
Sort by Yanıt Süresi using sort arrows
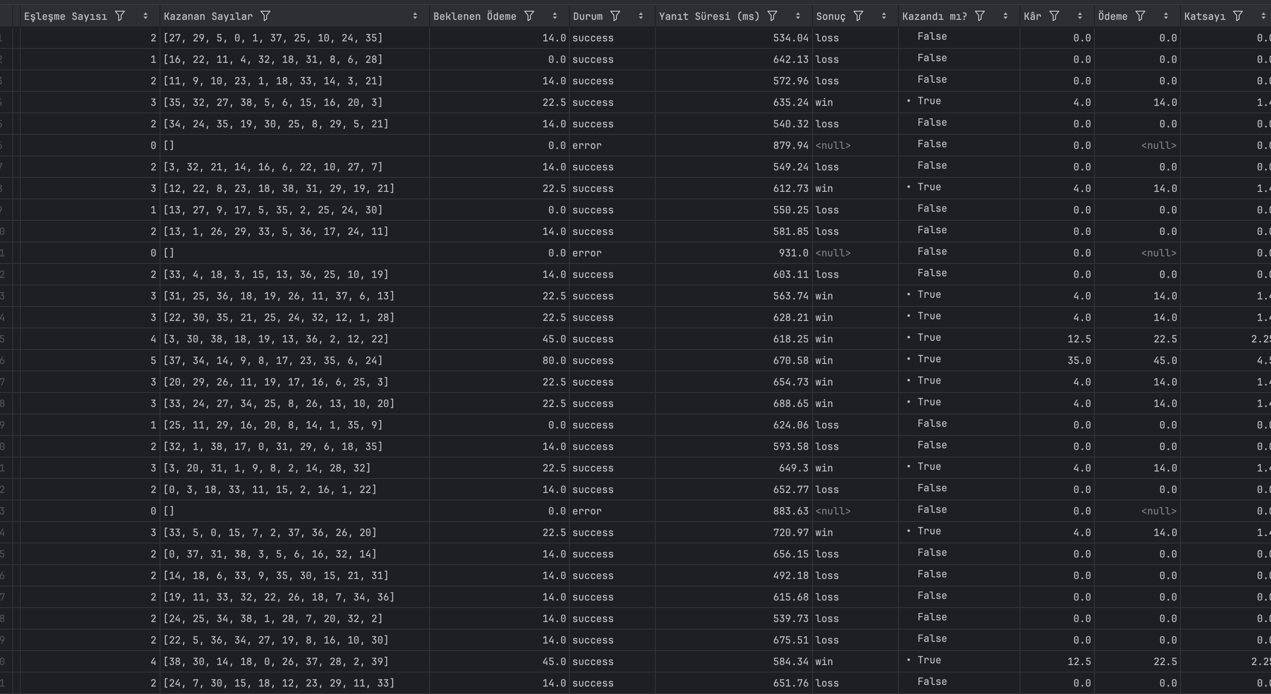(x=798, y=16)
